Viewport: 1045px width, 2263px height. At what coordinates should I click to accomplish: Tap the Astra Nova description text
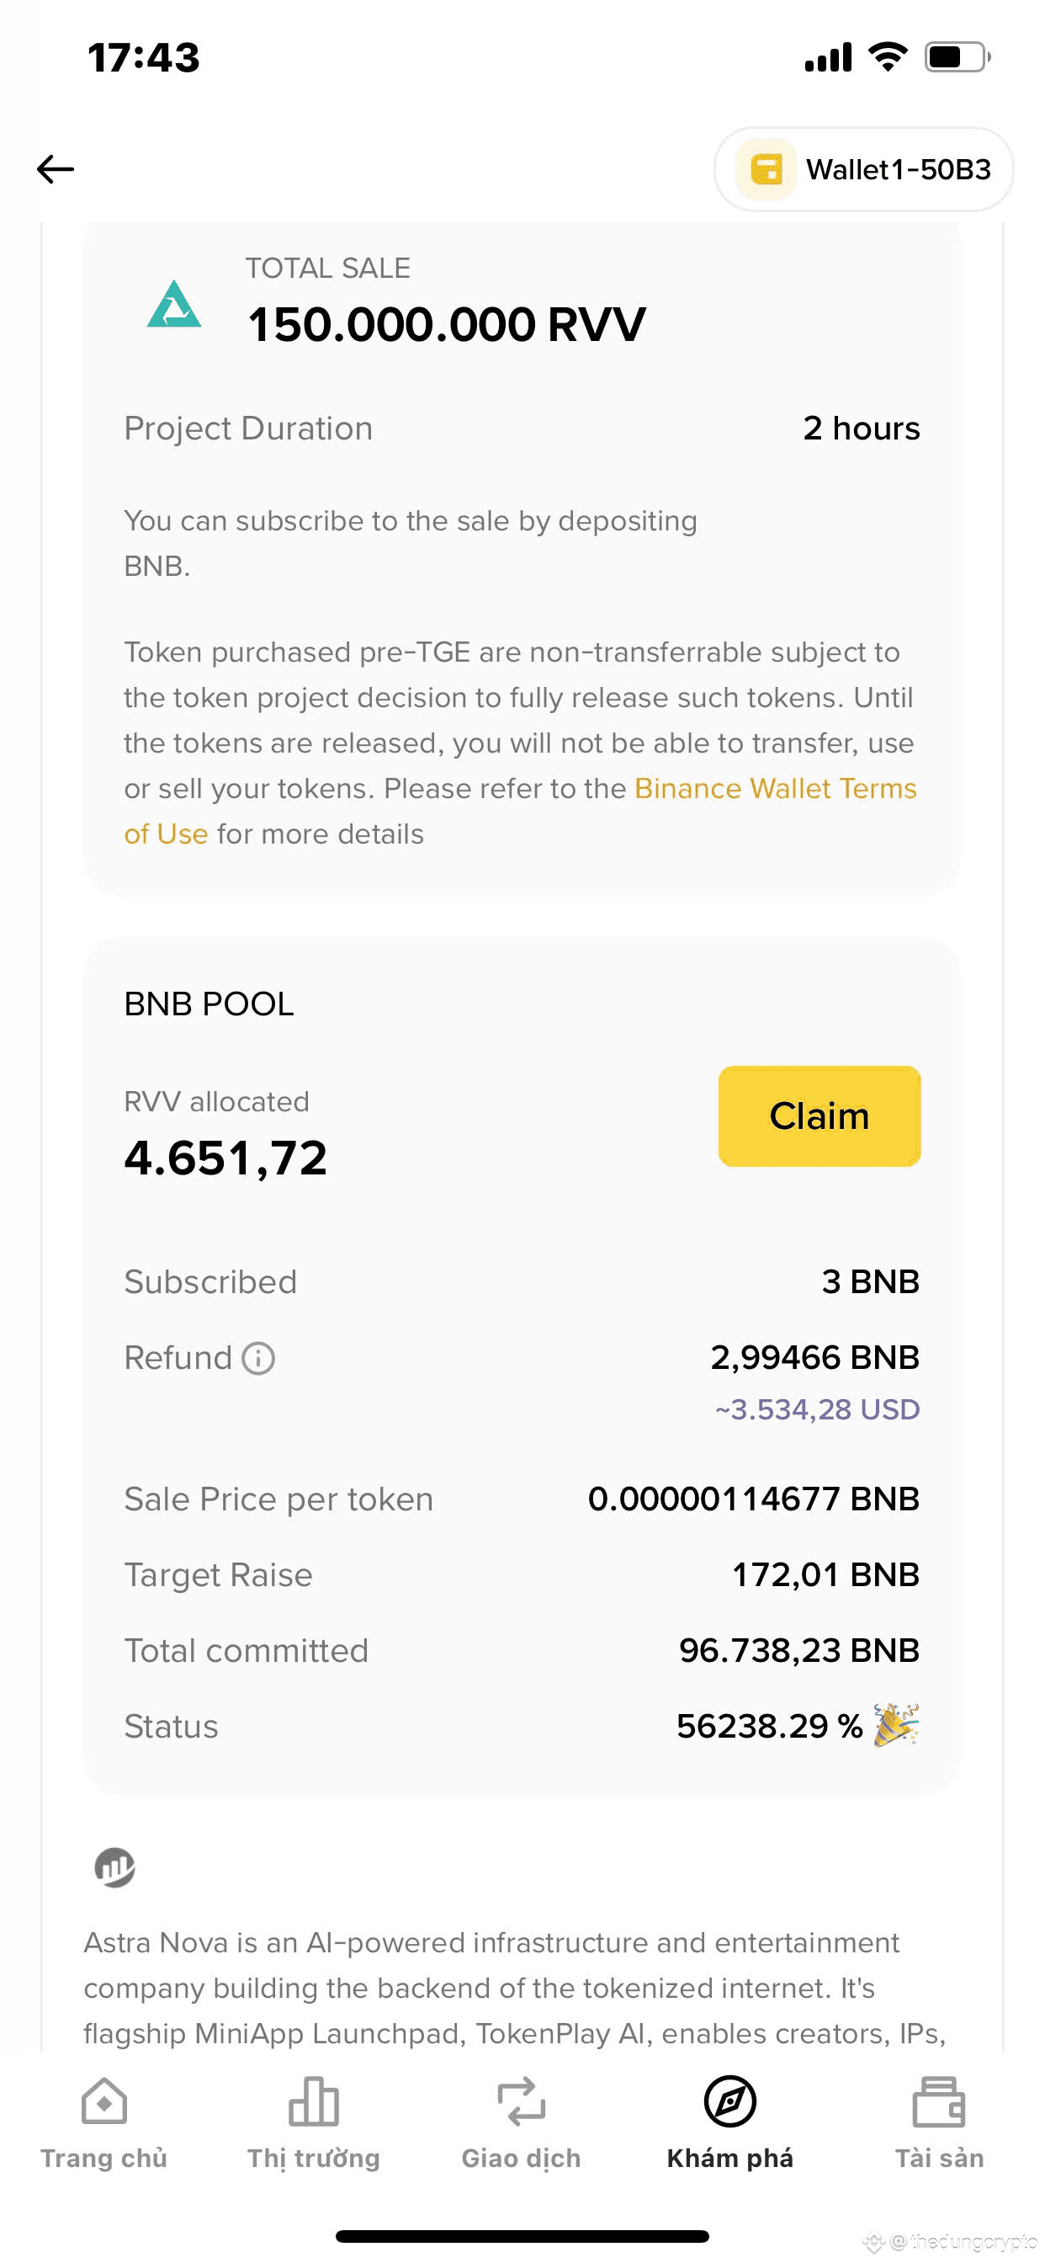click(x=514, y=1987)
